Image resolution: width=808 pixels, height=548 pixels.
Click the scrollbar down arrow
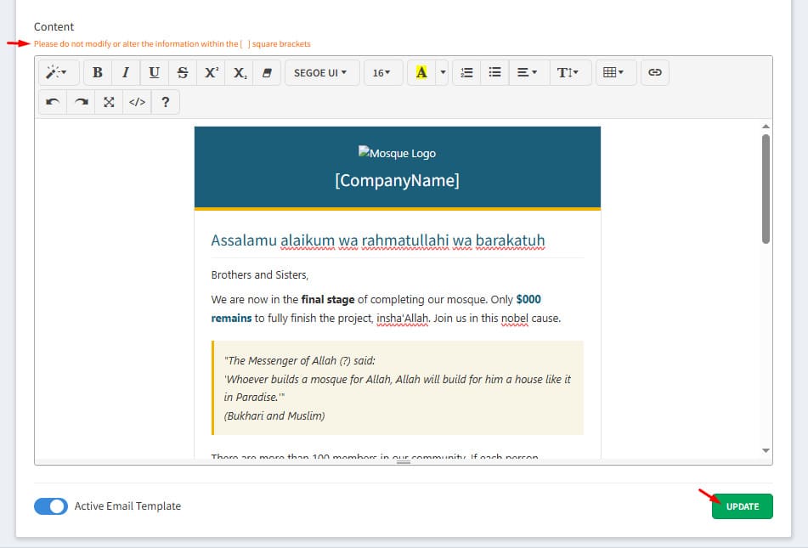click(x=766, y=450)
